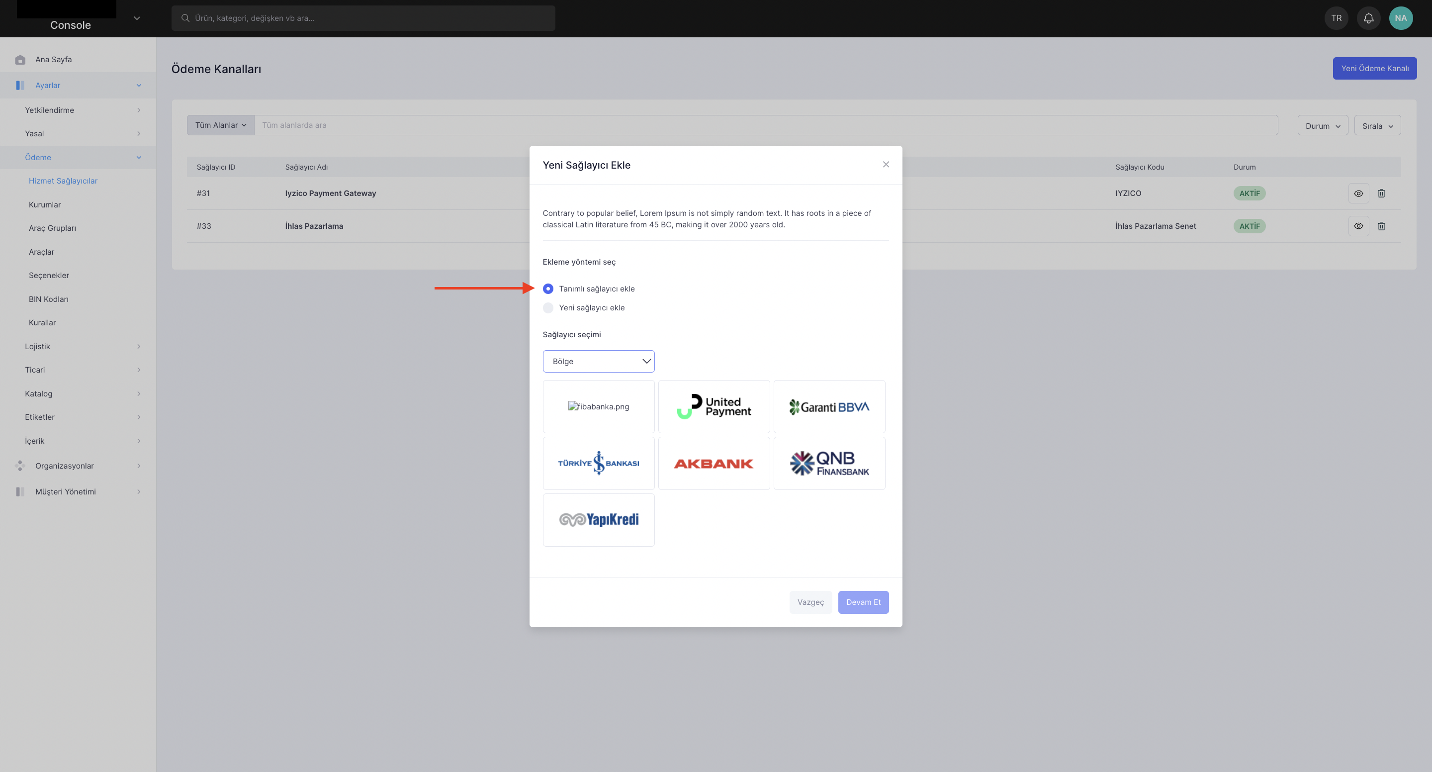Expand the Ticari submenu
The image size is (1432, 772).
click(x=138, y=370)
